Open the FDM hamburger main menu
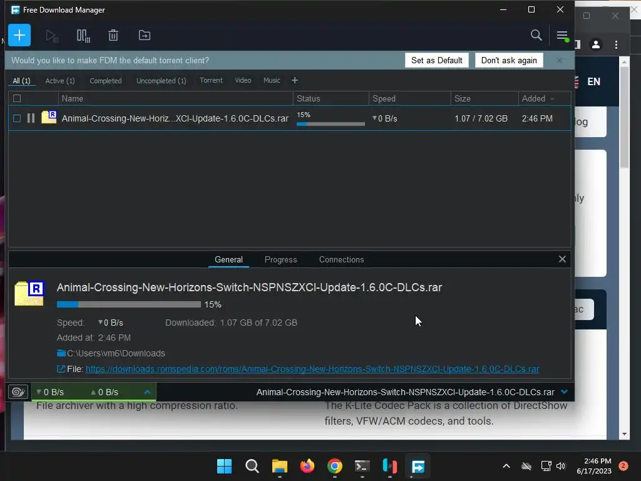This screenshot has width=641, height=481. point(563,36)
